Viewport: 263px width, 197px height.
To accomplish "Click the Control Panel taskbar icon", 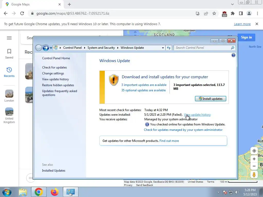I will pyautogui.click(x=71, y=192).
